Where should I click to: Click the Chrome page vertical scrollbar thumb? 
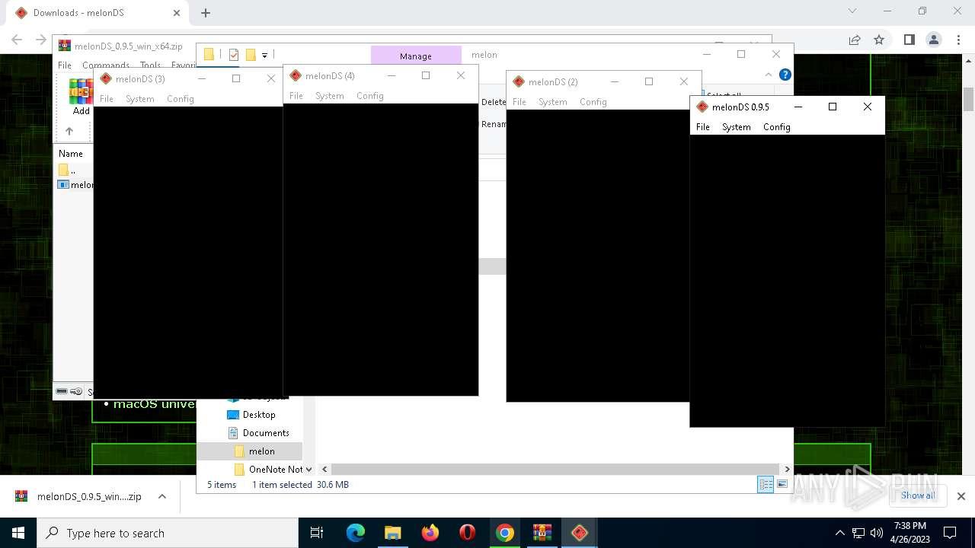(968, 99)
